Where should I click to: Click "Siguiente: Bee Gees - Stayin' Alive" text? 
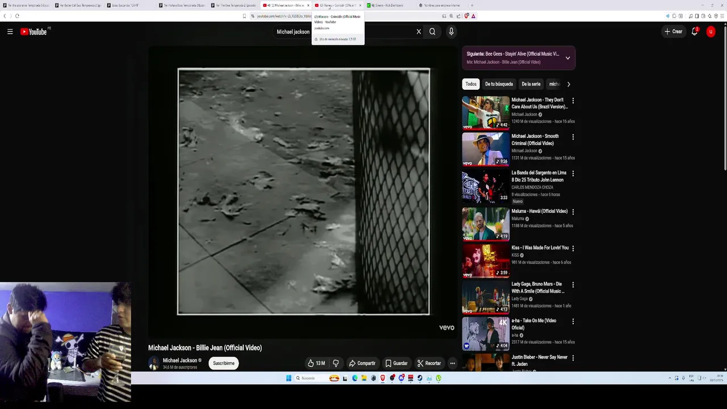tap(512, 54)
